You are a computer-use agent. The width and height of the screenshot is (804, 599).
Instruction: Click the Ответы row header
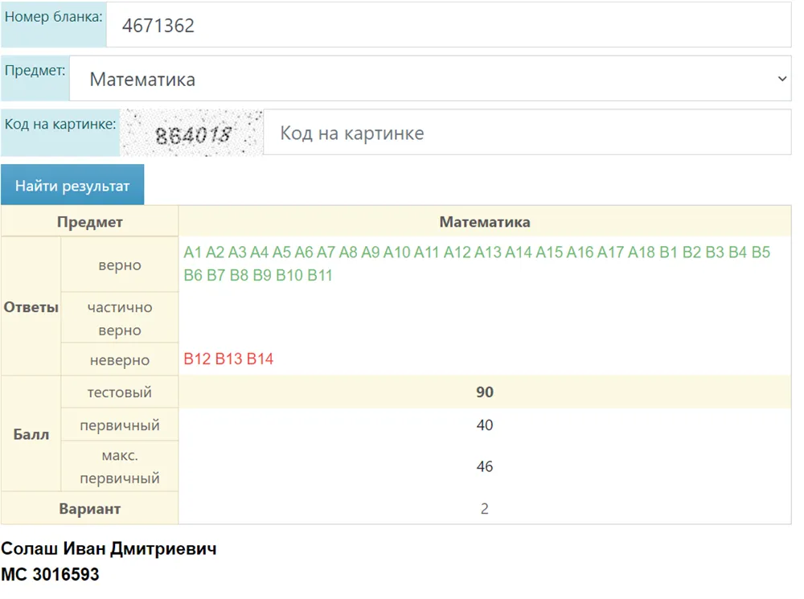click(x=31, y=307)
